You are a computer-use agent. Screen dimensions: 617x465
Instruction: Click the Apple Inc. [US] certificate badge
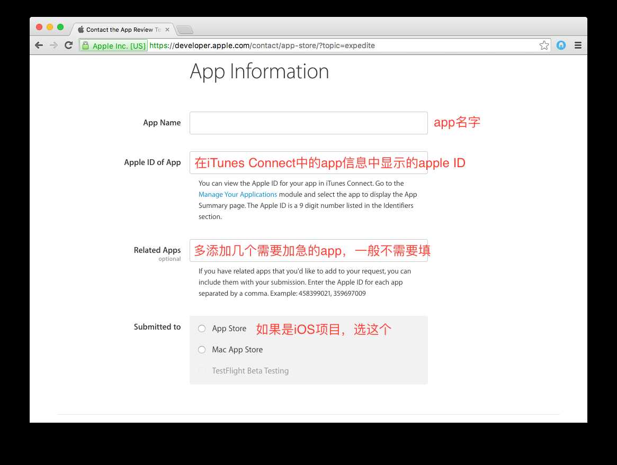pos(114,45)
